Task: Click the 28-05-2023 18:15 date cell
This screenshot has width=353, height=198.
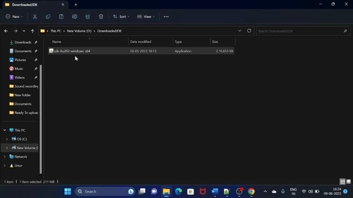Action: (x=143, y=51)
